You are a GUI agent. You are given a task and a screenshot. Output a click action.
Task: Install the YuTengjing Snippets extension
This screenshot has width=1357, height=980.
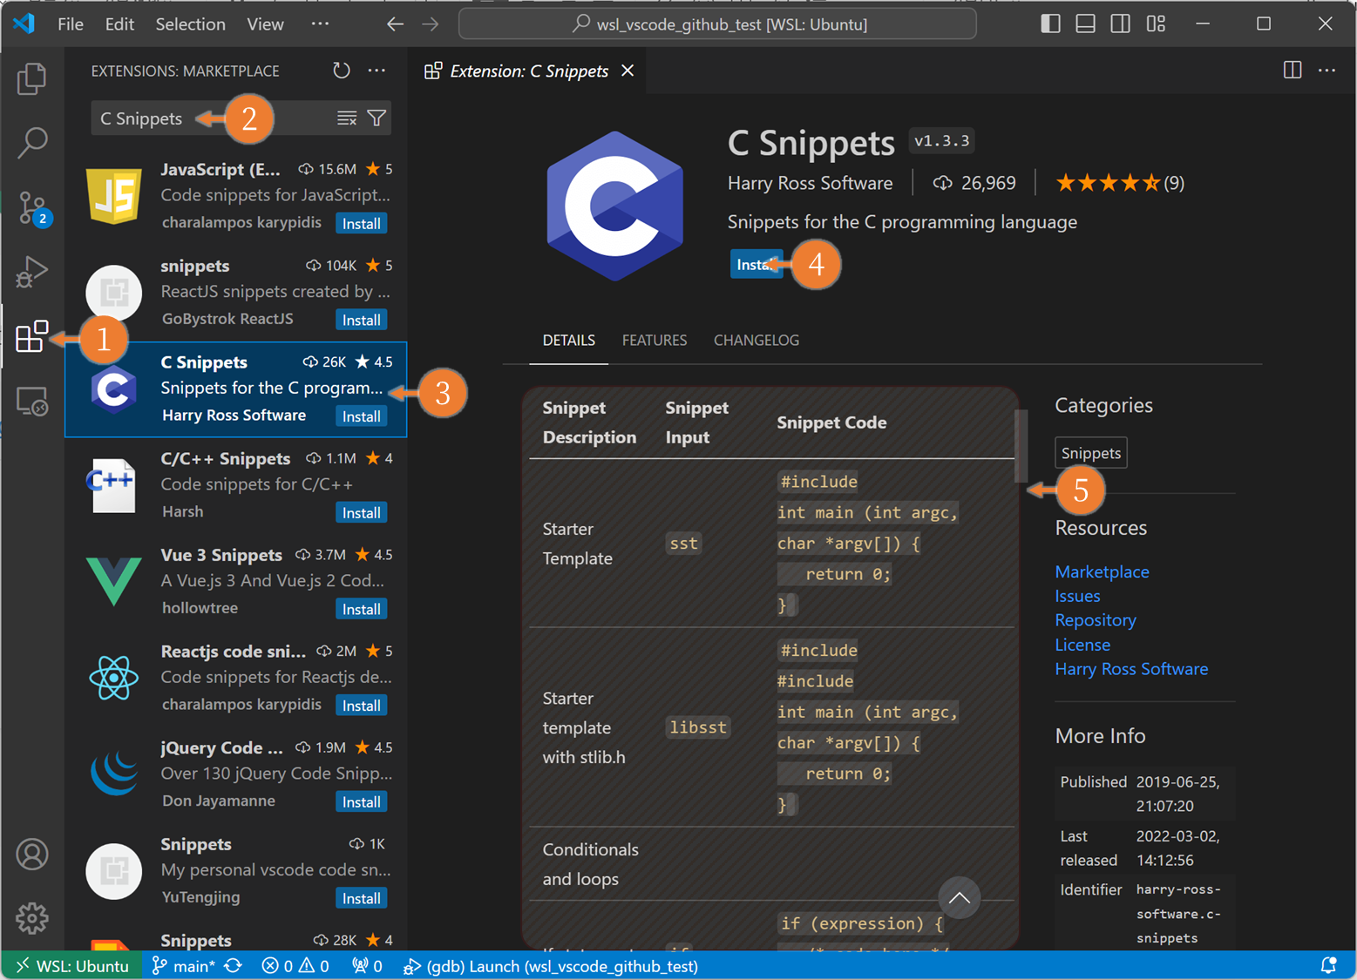click(x=361, y=899)
